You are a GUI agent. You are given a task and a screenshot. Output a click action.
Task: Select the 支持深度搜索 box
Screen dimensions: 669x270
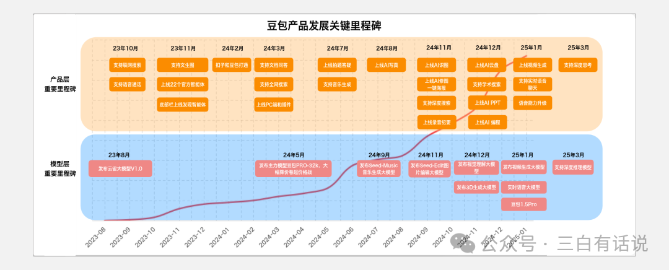click(437, 103)
